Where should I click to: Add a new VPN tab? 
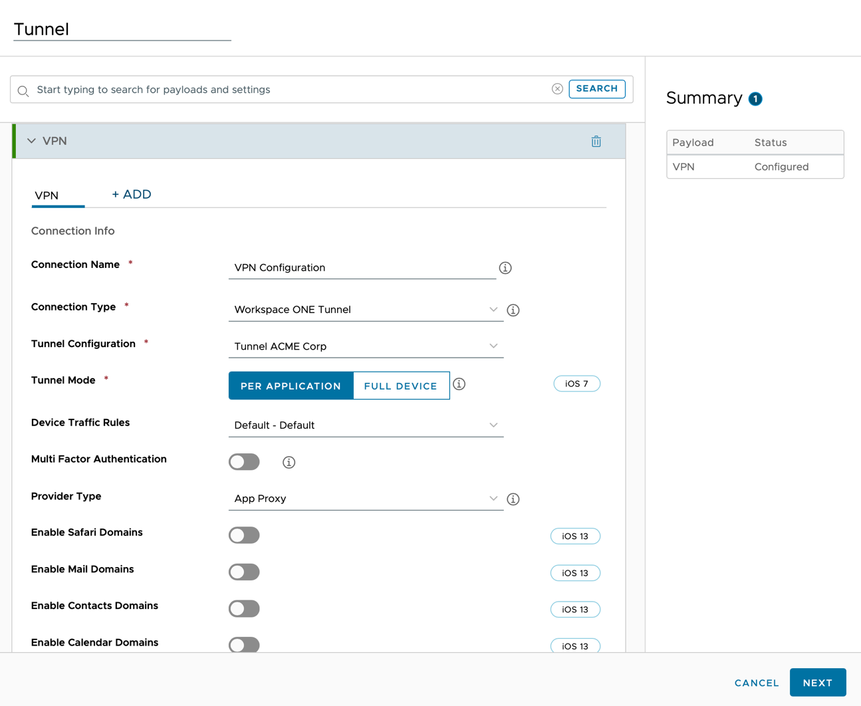132,194
